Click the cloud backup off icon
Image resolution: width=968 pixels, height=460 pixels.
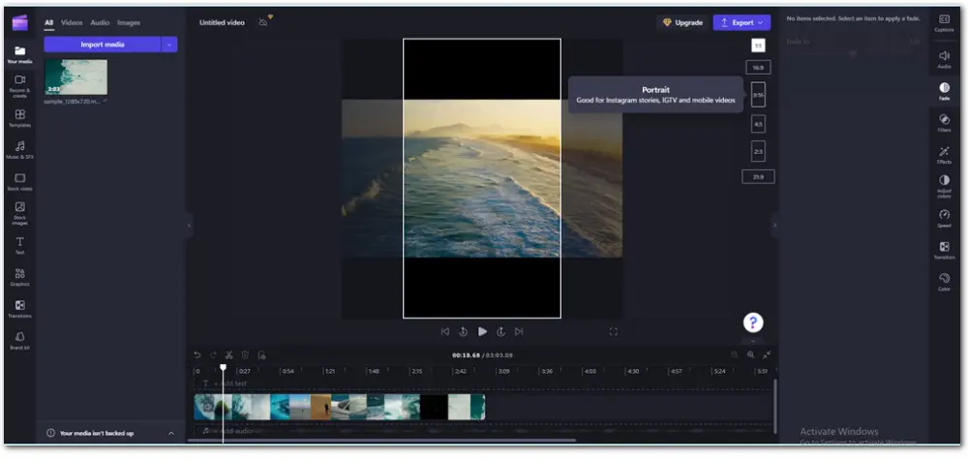coord(263,22)
